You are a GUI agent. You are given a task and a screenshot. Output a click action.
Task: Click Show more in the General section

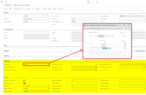tap(143, 13)
